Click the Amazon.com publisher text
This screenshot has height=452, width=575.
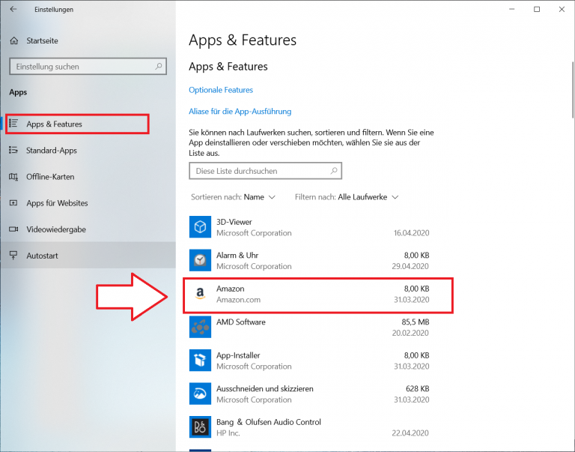coord(238,300)
